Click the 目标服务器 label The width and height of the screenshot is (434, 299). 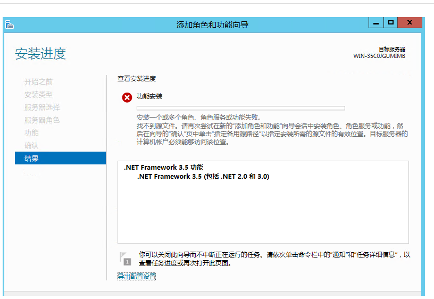coord(392,49)
